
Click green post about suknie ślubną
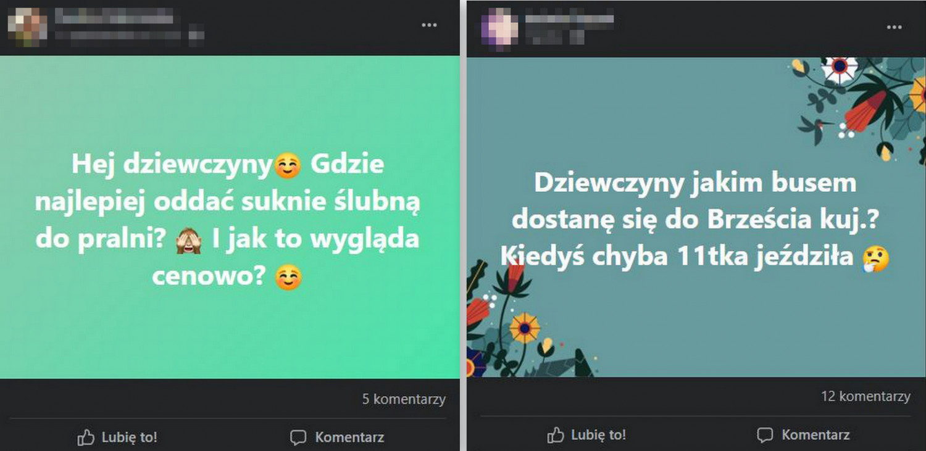230,217
